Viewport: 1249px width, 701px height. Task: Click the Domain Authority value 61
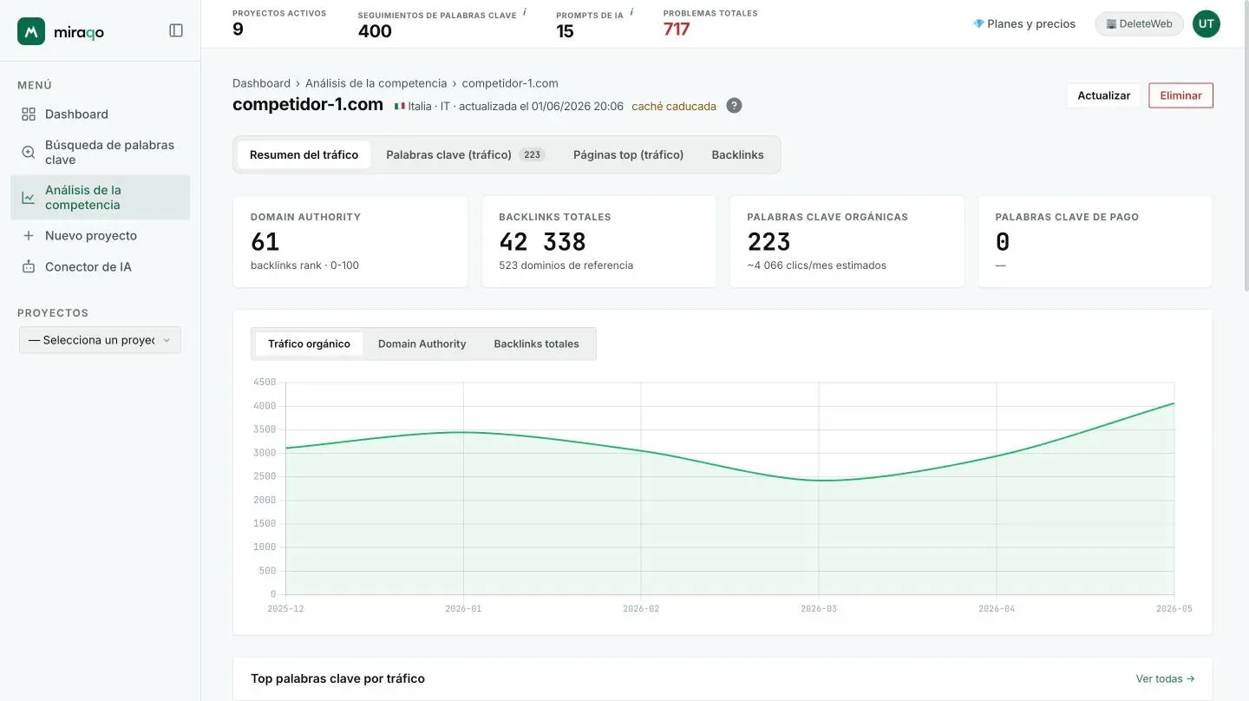[x=265, y=241]
